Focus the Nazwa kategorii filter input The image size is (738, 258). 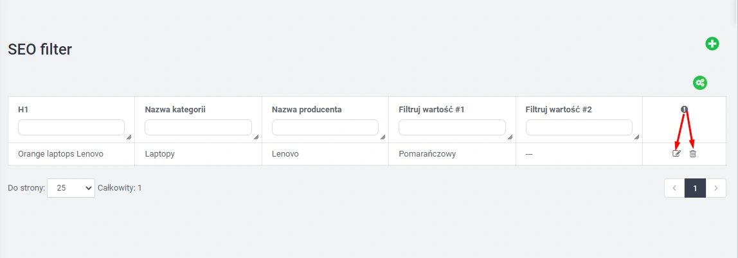click(198, 127)
